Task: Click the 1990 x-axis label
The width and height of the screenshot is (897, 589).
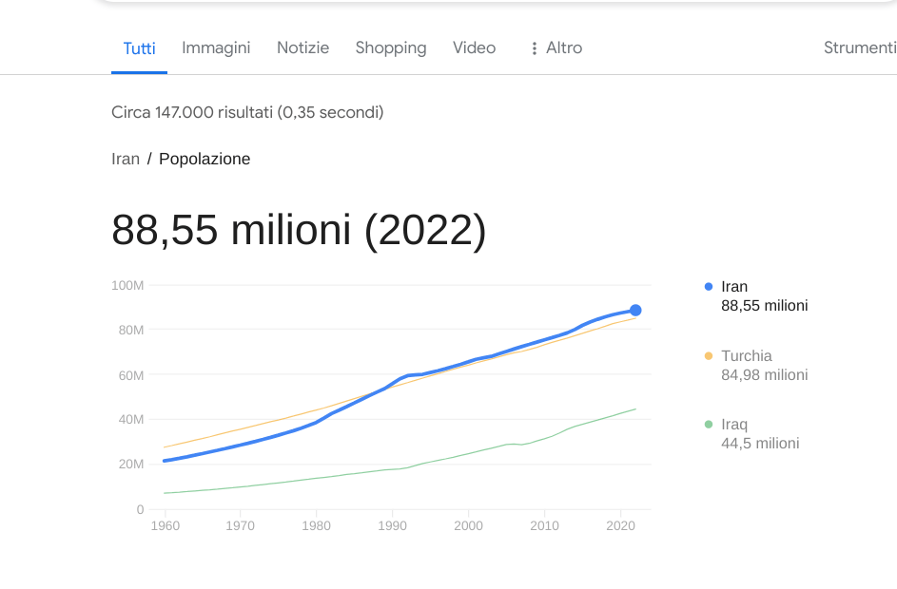Action: (x=392, y=525)
